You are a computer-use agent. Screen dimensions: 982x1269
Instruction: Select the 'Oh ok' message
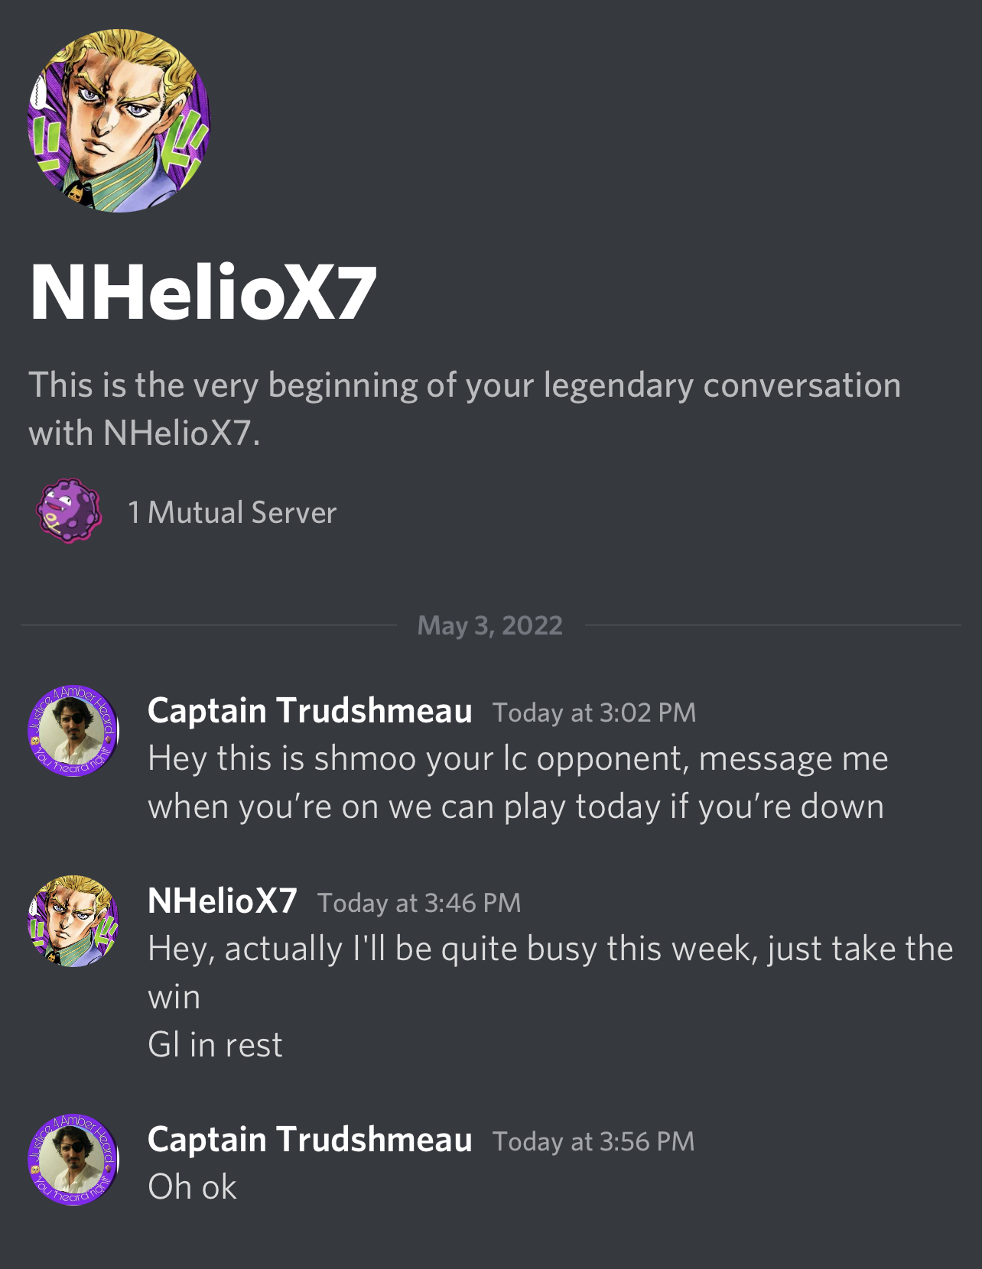pyautogui.click(x=192, y=1187)
